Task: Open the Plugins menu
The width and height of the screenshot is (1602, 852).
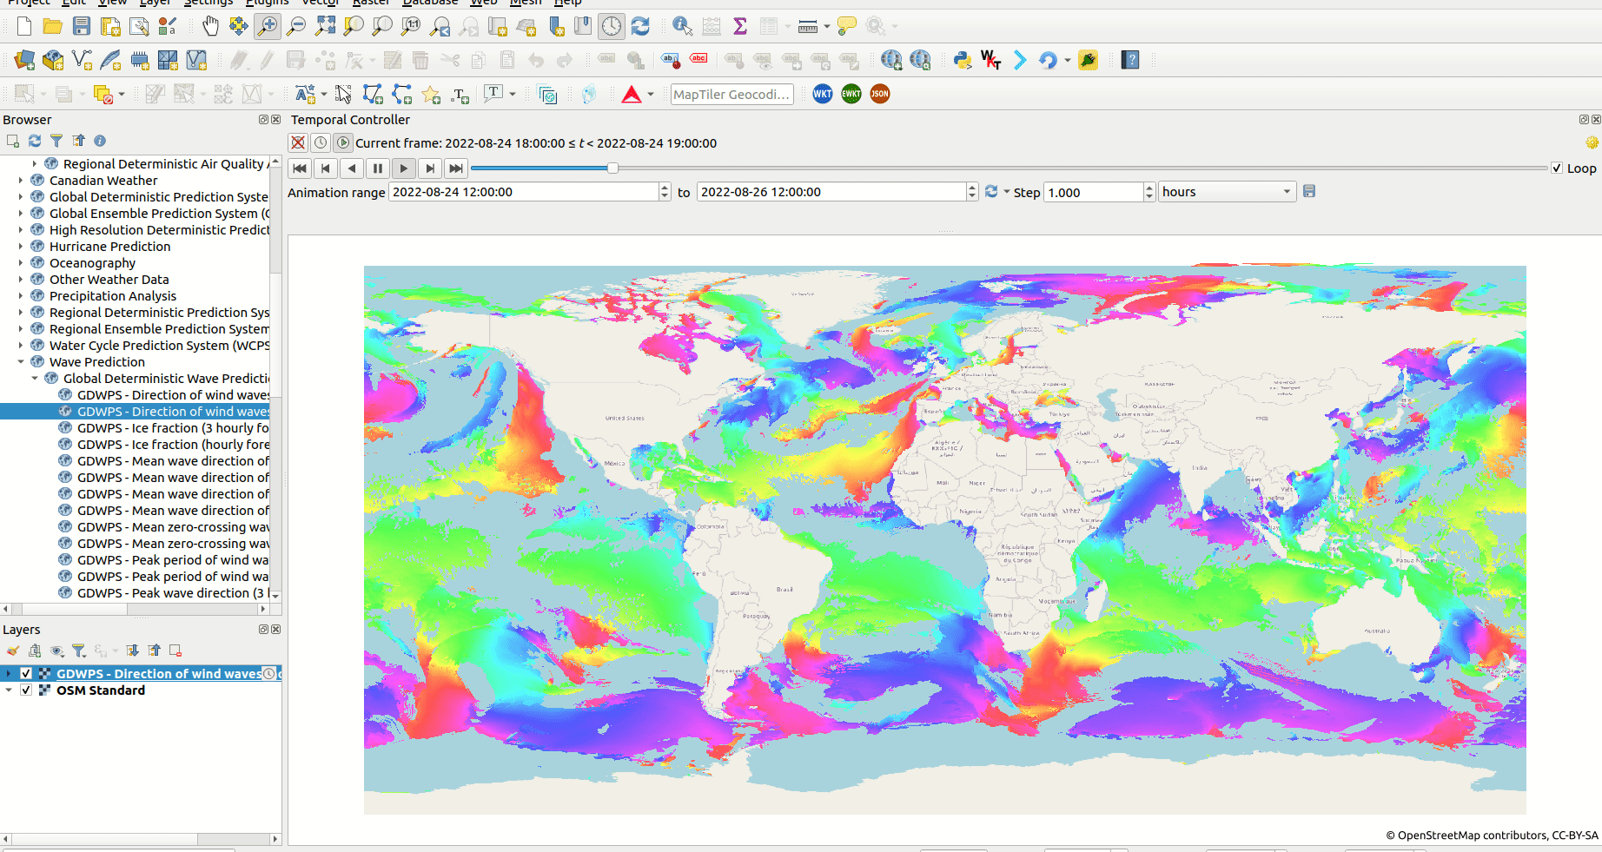Action: [267, 3]
